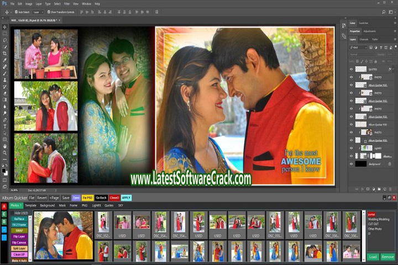
Task: Select the Clone Stamp tool
Action: pos(4,80)
